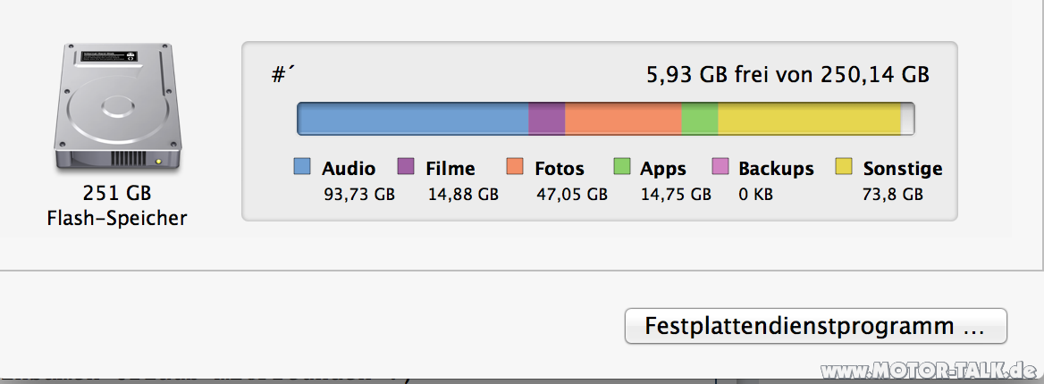The width and height of the screenshot is (1044, 384).
Task: Click the orange Fotos legend swatch
Action: 515,167
